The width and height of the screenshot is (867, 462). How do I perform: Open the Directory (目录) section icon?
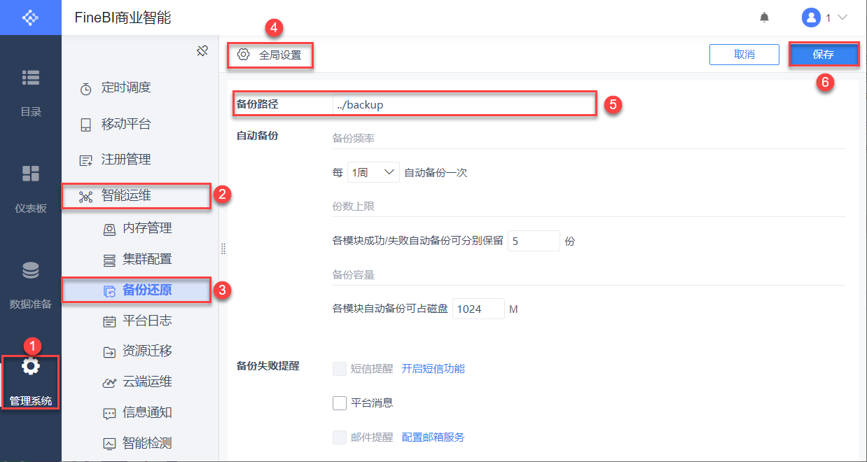pyautogui.click(x=31, y=78)
